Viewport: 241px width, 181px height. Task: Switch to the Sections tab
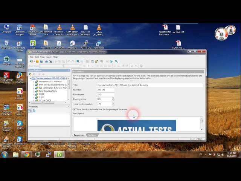pyautogui.click(x=92, y=135)
